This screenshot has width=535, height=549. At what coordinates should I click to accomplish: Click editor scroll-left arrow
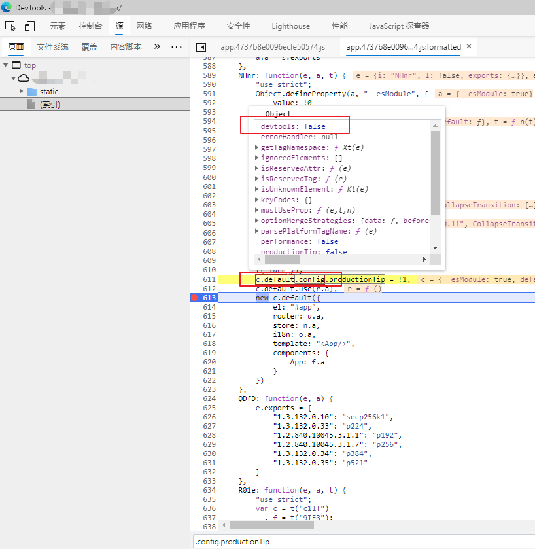[224, 525]
